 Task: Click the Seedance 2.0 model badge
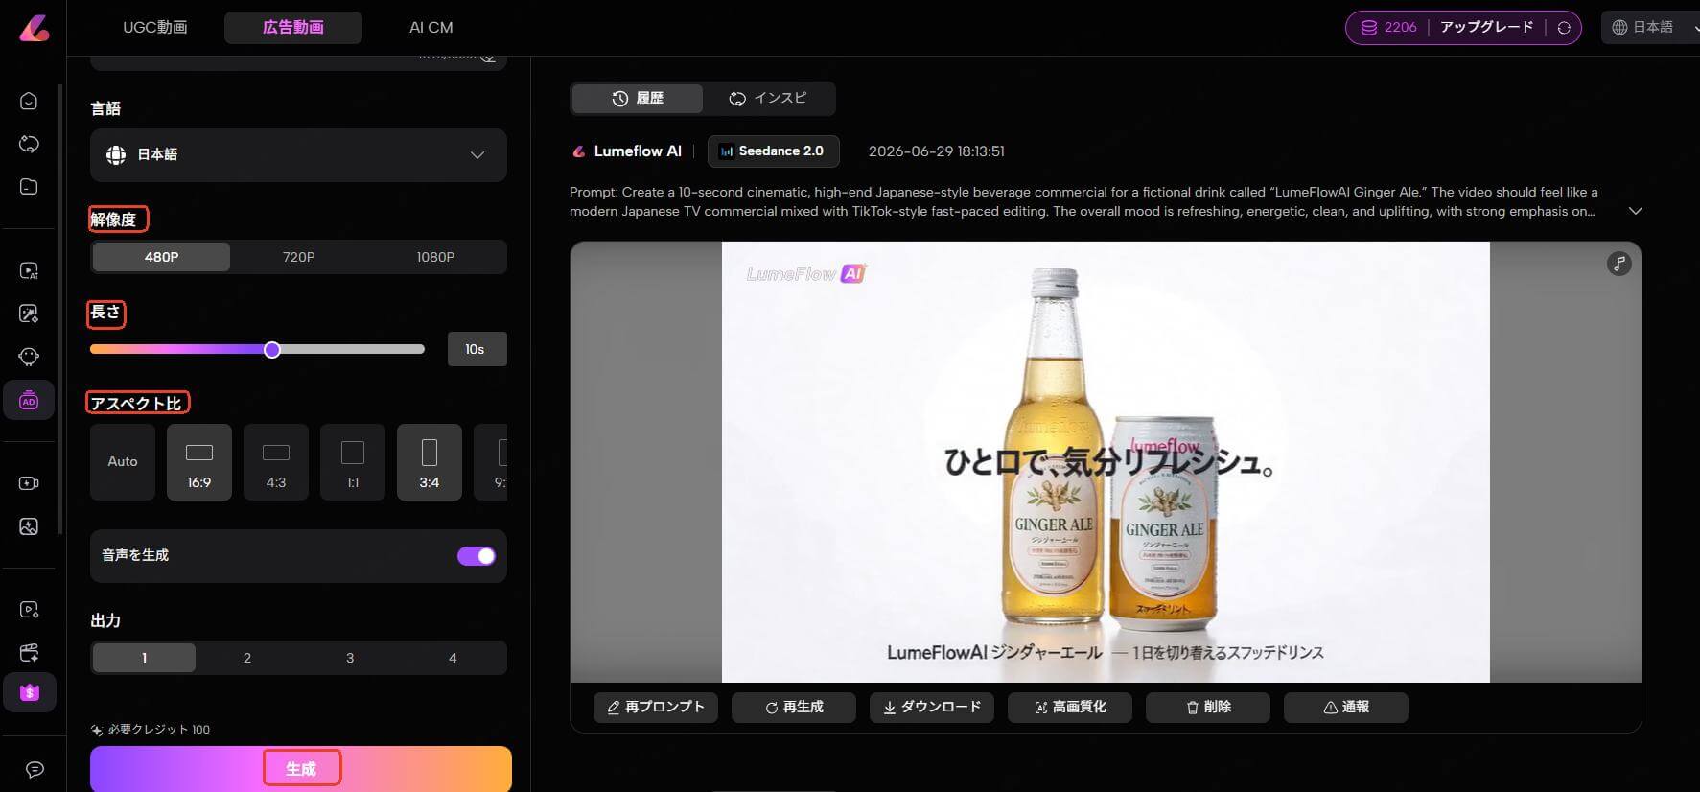773,151
